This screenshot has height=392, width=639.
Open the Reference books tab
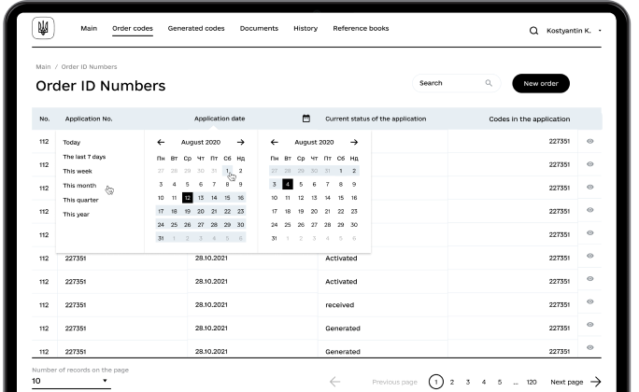pos(361,28)
